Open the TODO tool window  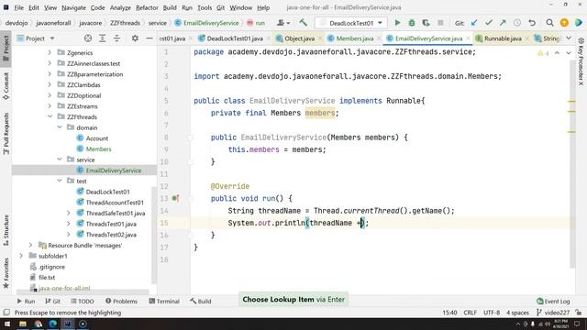(x=82, y=301)
